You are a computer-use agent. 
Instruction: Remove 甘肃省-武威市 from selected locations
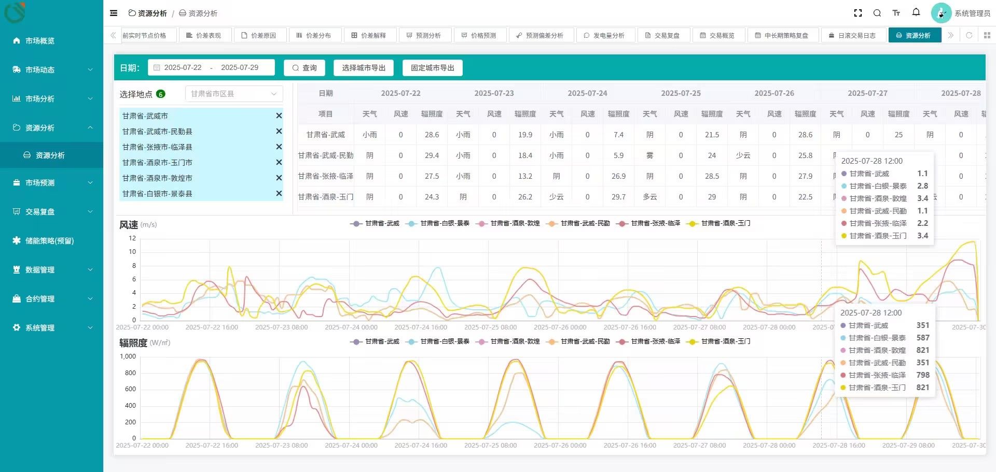pyautogui.click(x=279, y=116)
